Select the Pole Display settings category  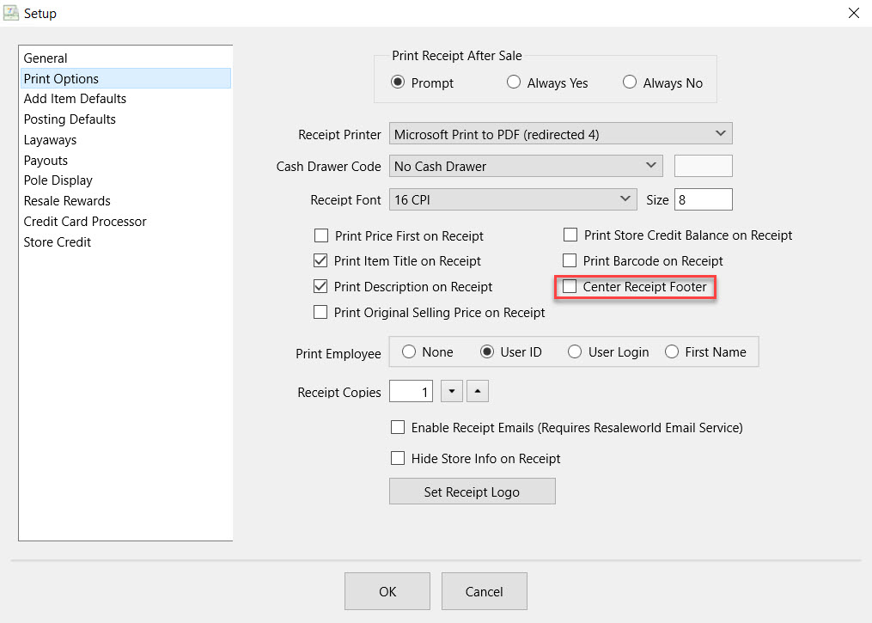pos(58,180)
